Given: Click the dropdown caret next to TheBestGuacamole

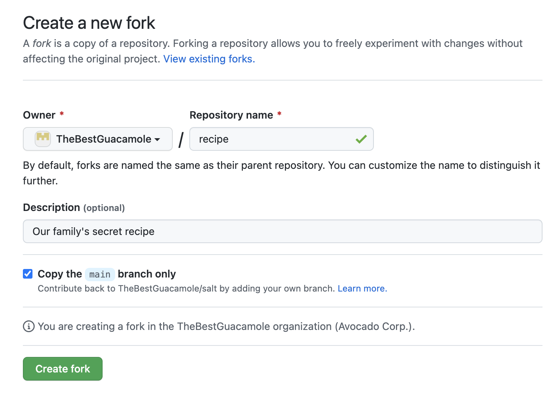Looking at the screenshot, I should point(158,140).
